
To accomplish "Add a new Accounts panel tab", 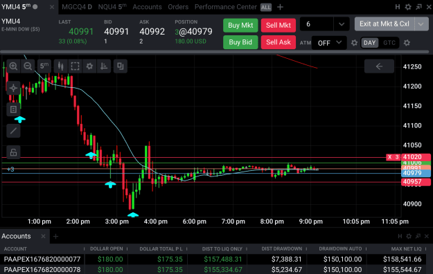I will coord(55,237).
